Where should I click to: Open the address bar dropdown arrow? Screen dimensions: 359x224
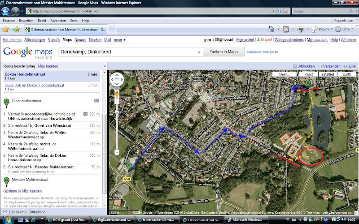pos(273,11)
